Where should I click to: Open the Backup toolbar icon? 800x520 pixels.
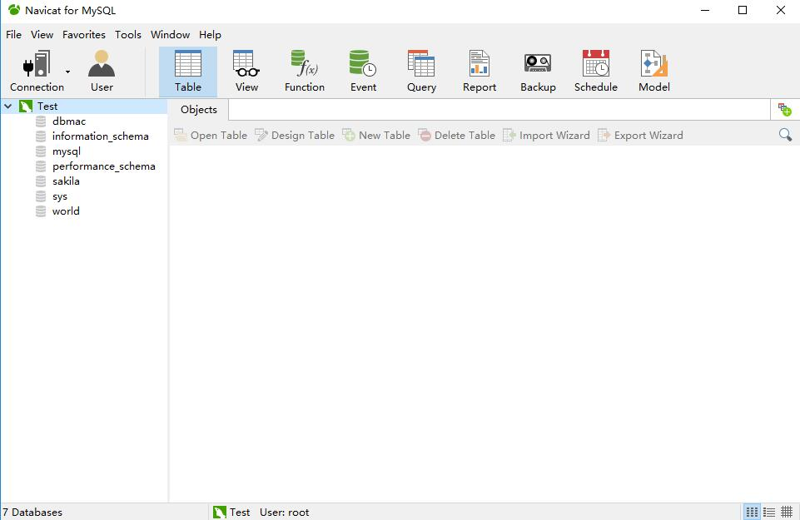click(538, 72)
